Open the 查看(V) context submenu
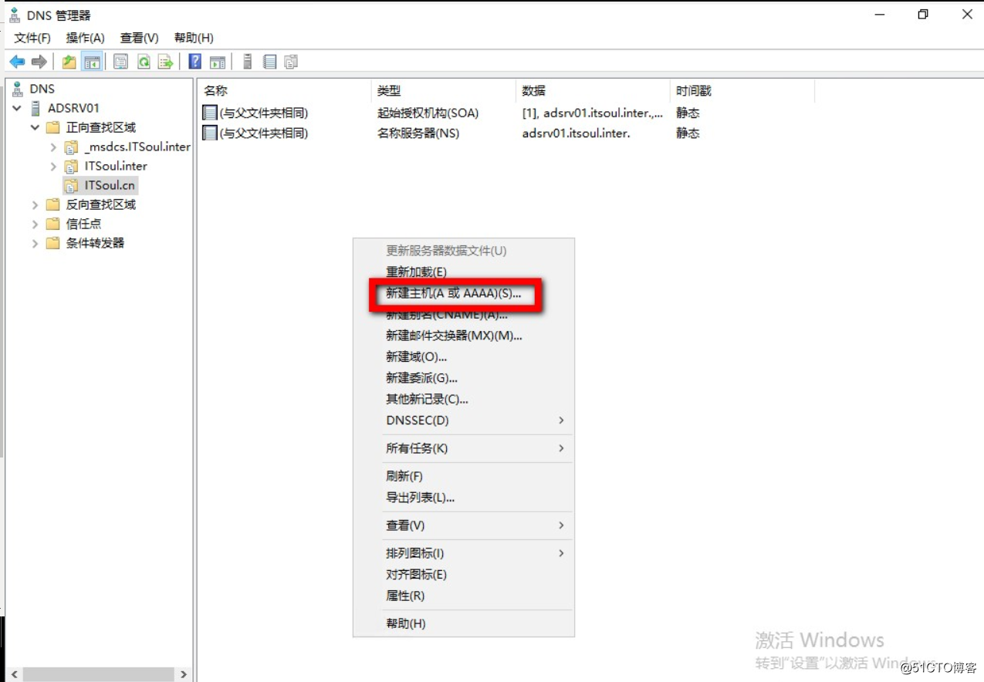This screenshot has width=984, height=682. coord(463,525)
